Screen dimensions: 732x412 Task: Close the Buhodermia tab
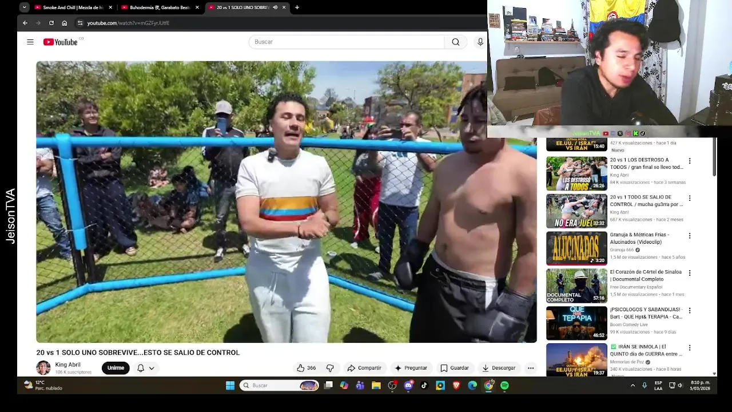[197, 7]
